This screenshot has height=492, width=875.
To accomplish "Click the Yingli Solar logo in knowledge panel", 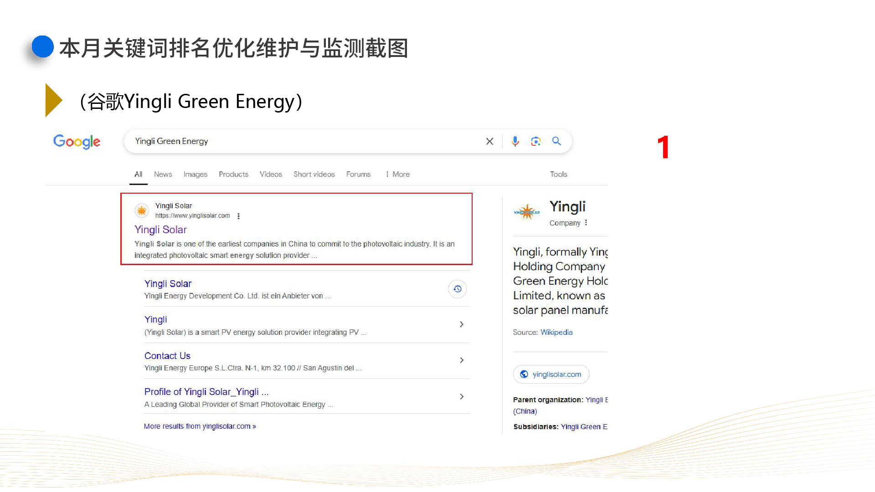I will pyautogui.click(x=527, y=212).
